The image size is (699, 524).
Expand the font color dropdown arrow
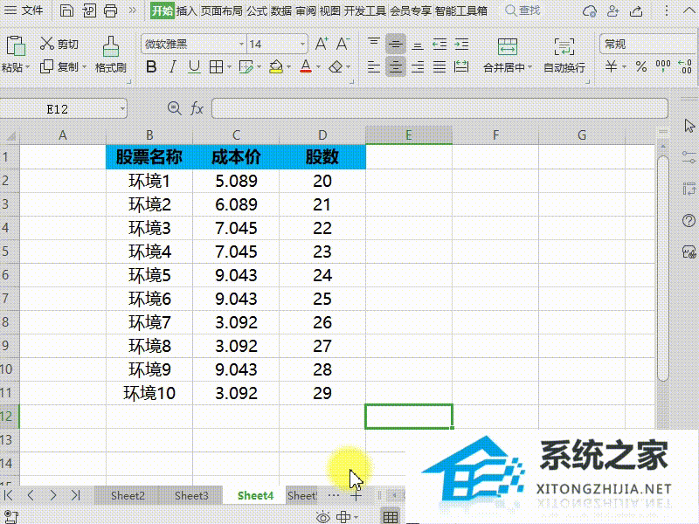[318, 67]
